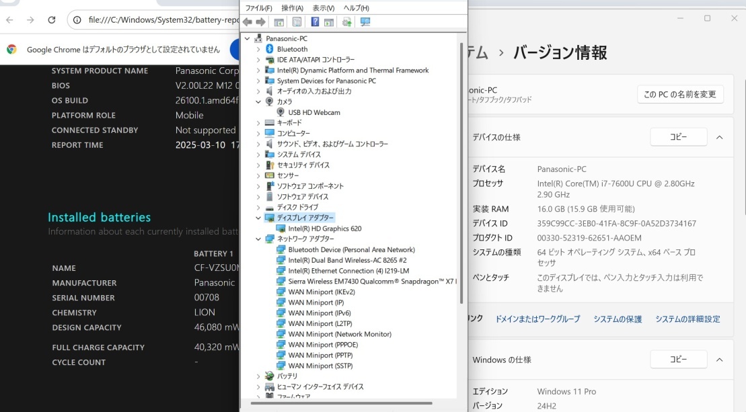Select WAN Miniport (SSTP) entry

[320, 366]
